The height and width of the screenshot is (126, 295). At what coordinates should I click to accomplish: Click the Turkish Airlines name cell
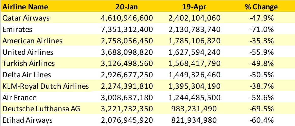point(28,64)
